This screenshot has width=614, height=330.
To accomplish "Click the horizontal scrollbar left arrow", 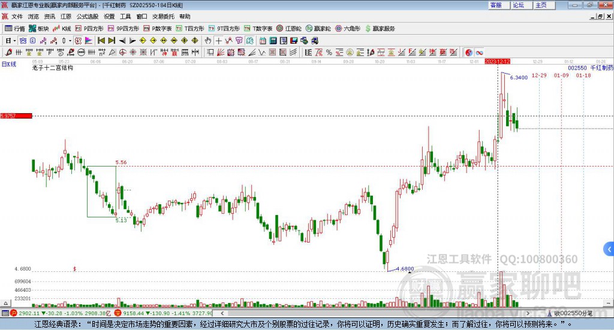I will pyautogui.click(x=222, y=313).
